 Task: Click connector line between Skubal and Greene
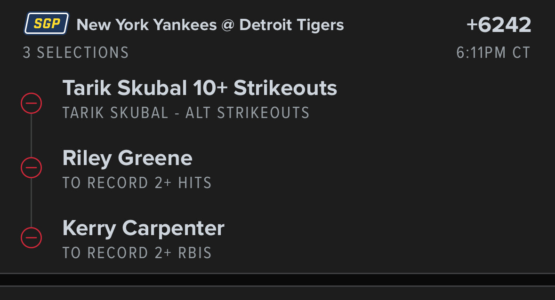click(32, 135)
